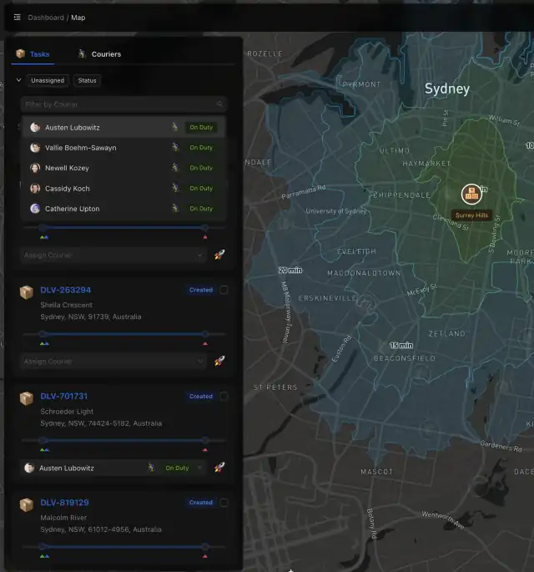Viewport: 534px width, 572px height.
Task: Click the package icon next to DLV-263294
Action: pyautogui.click(x=27, y=291)
